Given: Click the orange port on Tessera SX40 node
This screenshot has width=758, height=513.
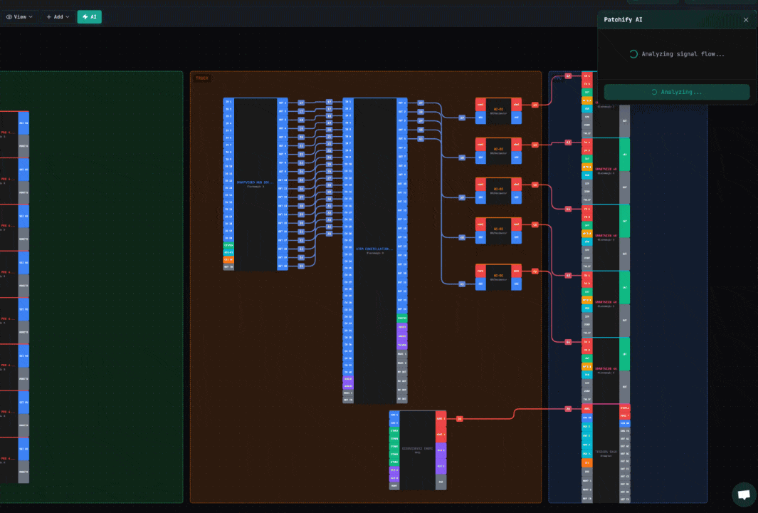Looking at the screenshot, I should pyautogui.click(x=587, y=462).
